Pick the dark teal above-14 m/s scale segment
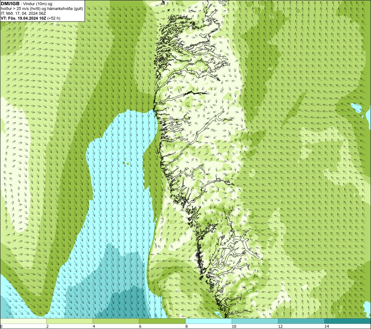The width and height of the screenshot is (371, 329). [348, 321]
